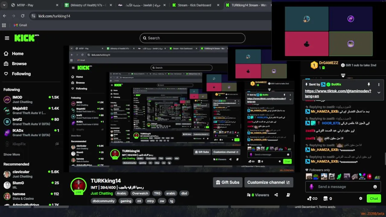Screen dimensions: 386x217
Task: Select the Overwatch tag
Action: pyautogui.click(x=140, y=193)
